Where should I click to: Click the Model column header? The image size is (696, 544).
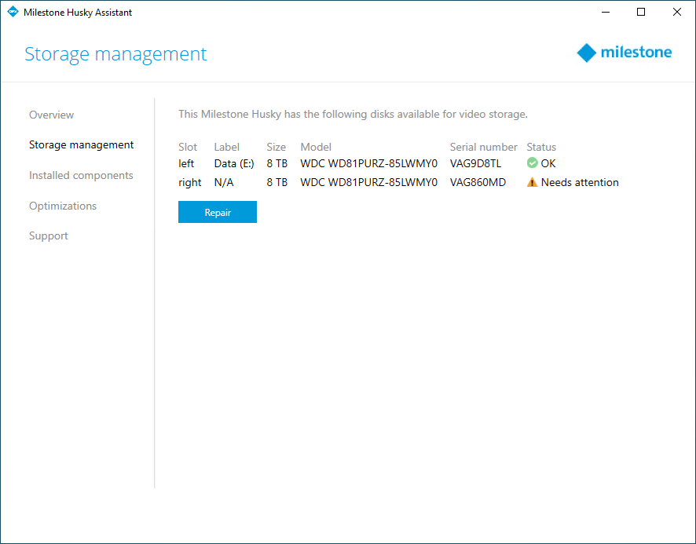pyautogui.click(x=316, y=148)
